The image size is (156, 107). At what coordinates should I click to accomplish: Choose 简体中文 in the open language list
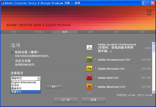point(25,88)
